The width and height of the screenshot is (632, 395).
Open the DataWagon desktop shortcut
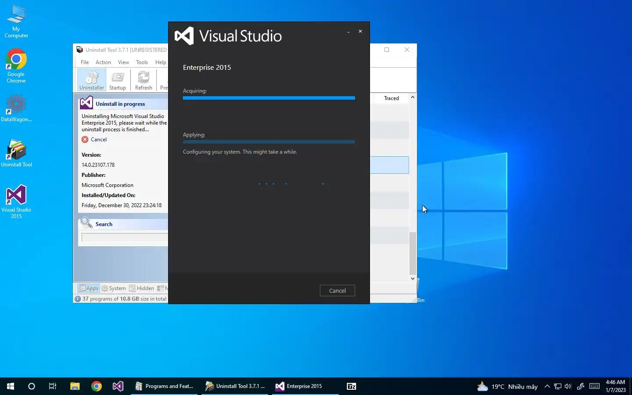(16, 108)
